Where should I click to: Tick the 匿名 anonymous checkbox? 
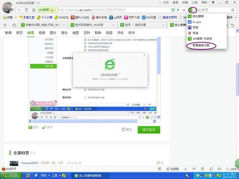pyautogui.click(x=124, y=129)
